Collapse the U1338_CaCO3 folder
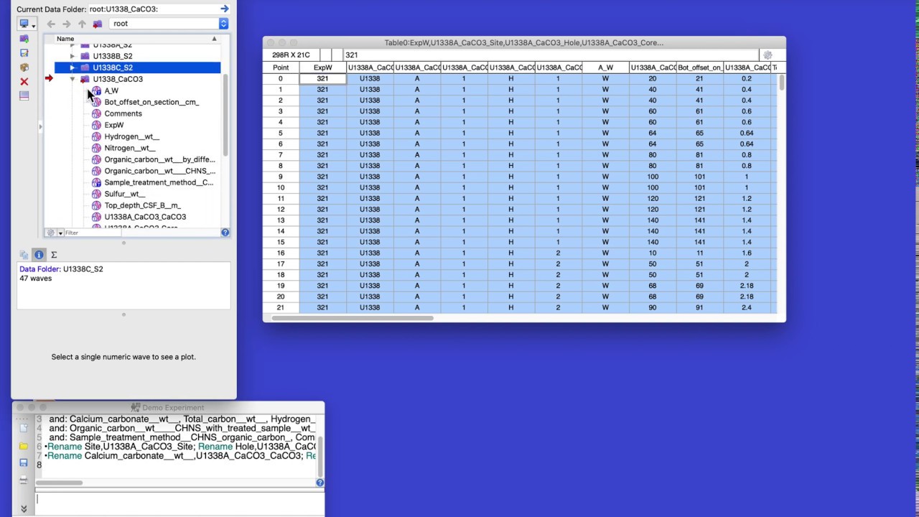 (x=72, y=79)
